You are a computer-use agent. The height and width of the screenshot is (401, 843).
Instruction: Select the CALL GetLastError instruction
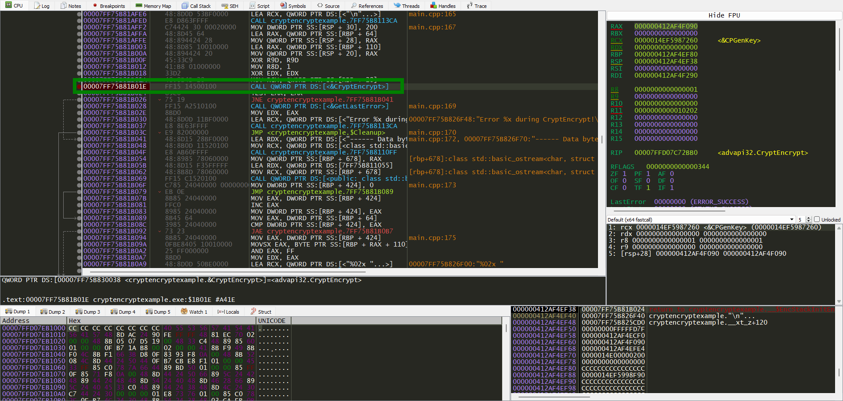(320, 106)
